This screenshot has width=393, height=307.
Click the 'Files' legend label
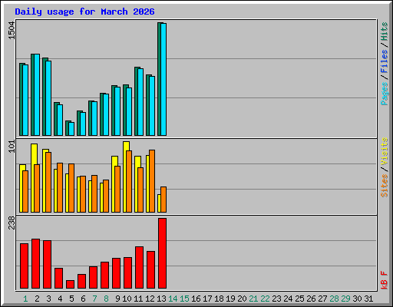(x=385, y=61)
